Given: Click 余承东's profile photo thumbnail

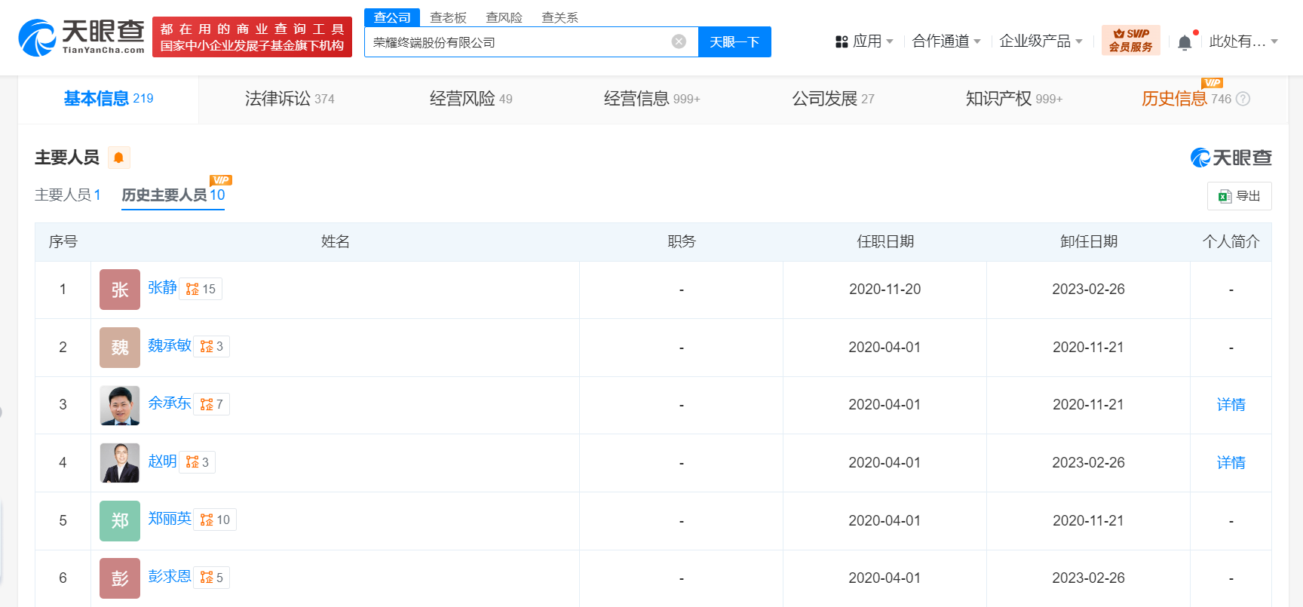Looking at the screenshot, I should coord(120,406).
